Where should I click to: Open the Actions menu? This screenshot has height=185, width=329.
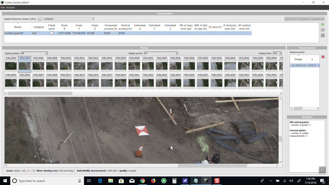tap(11, 7)
